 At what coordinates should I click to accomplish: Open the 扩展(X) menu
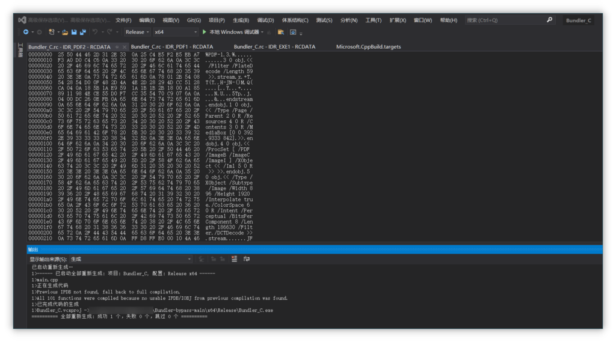398,20
